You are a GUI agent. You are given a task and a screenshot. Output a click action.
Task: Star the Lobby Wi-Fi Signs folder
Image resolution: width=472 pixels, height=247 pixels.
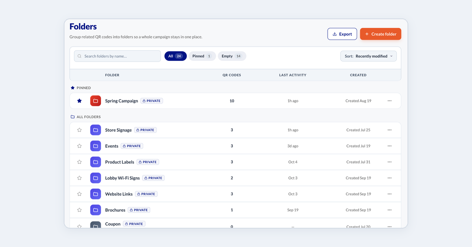(79, 178)
